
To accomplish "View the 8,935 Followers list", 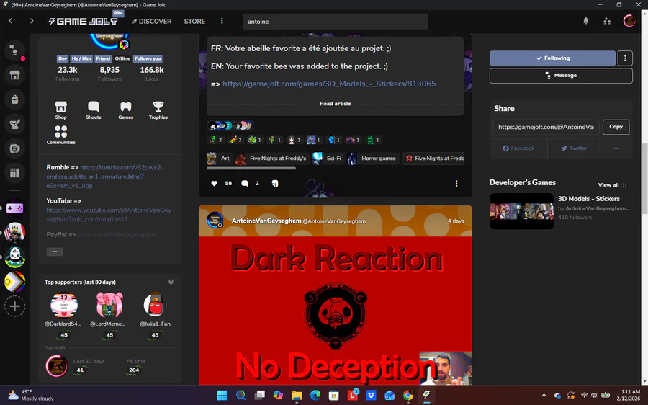I will click(x=109, y=74).
